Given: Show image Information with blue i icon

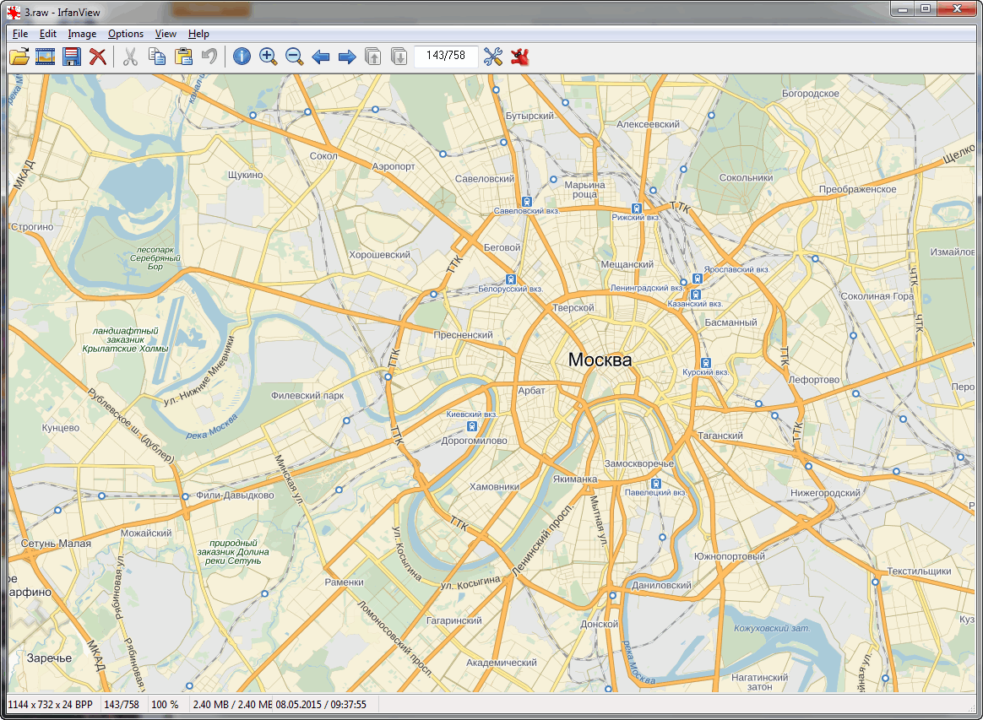Looking at the screenshot, I should pos(242,57).
